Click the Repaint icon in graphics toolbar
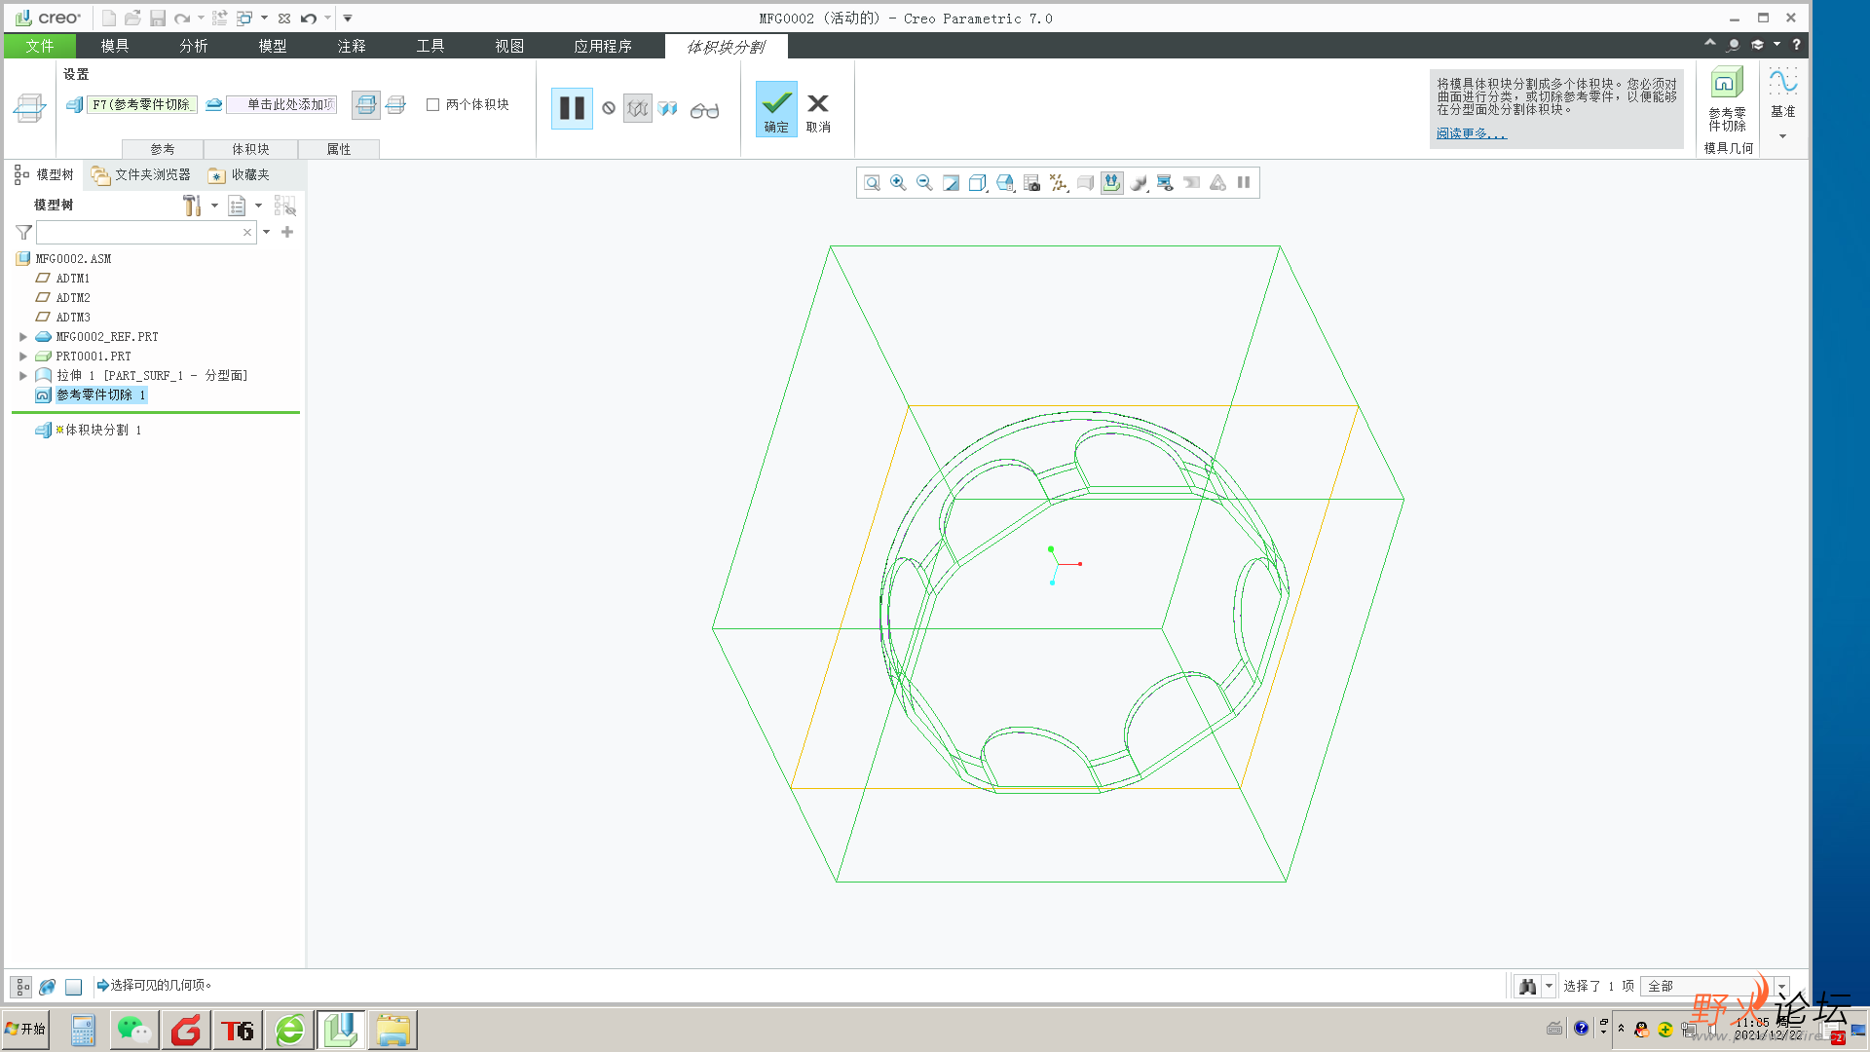 pos(951,183)
